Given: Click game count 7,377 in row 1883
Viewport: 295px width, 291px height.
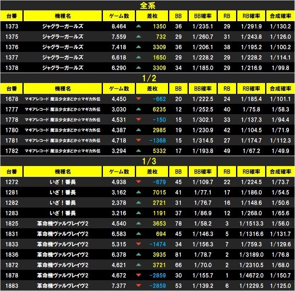Looking at the screenshot, I should (x=119, y=286).
